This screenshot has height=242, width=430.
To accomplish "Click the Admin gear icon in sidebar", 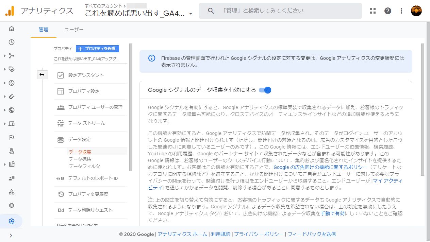I will coord(12,221).
